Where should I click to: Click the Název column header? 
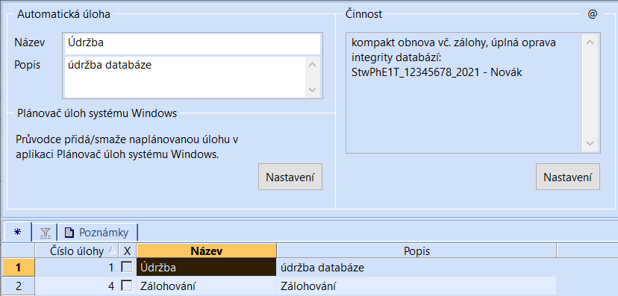coord(207,251)
